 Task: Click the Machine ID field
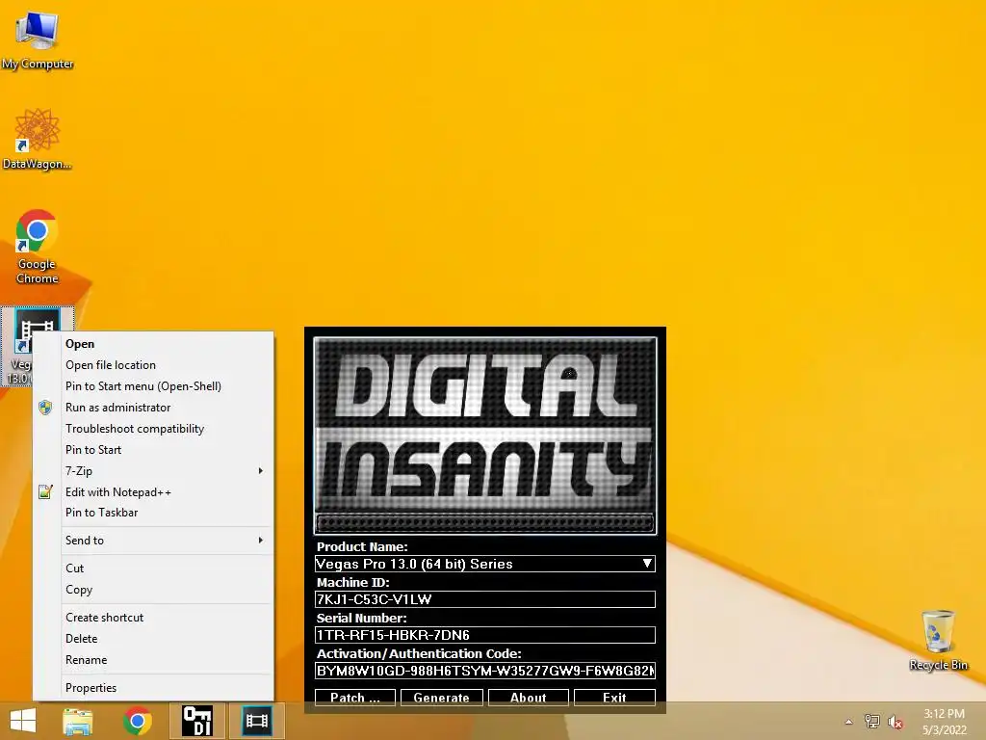click(x=485, y=599)
